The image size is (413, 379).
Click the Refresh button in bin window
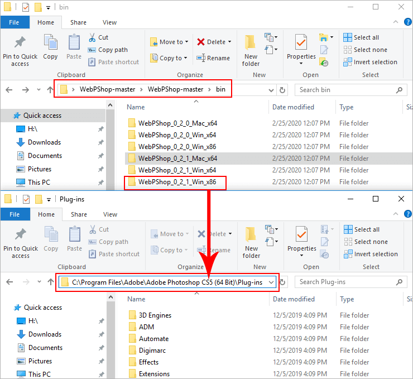(282, 90)
